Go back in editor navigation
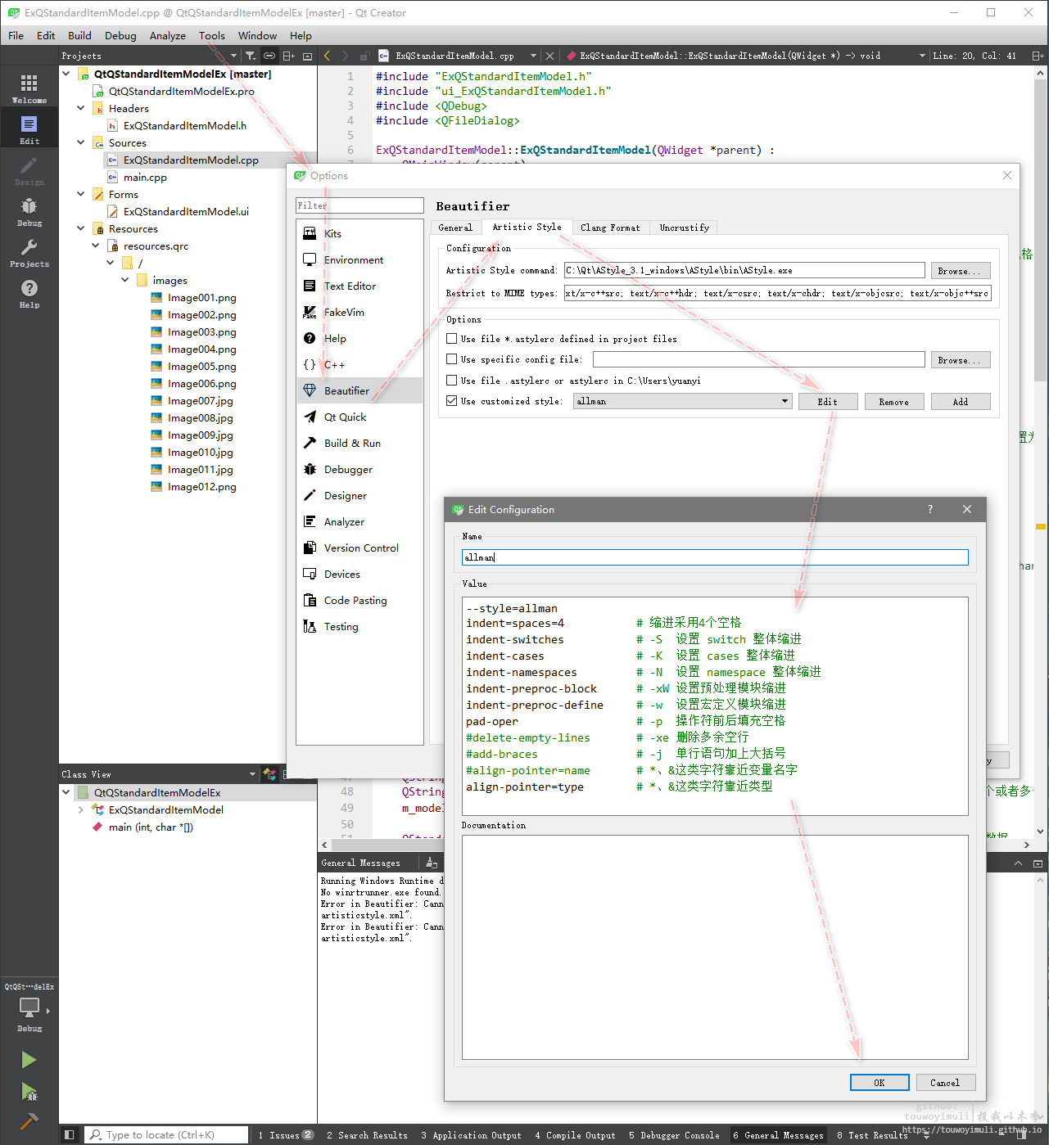 click(x=327, y=56)
